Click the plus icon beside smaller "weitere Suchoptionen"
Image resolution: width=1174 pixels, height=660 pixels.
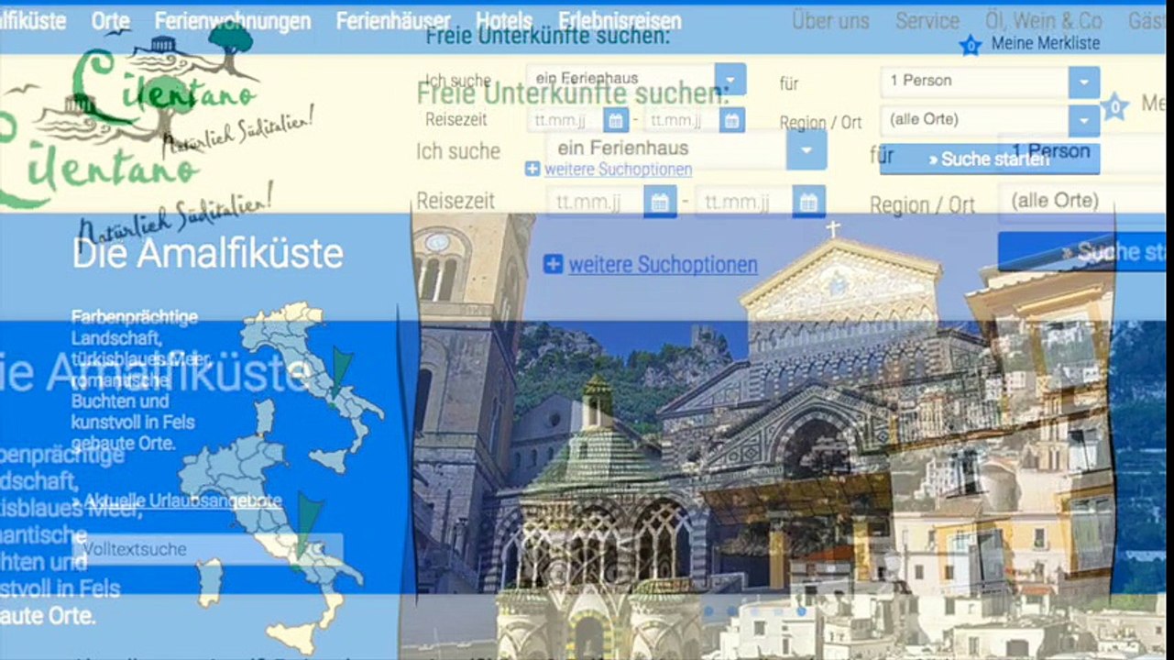532,169
